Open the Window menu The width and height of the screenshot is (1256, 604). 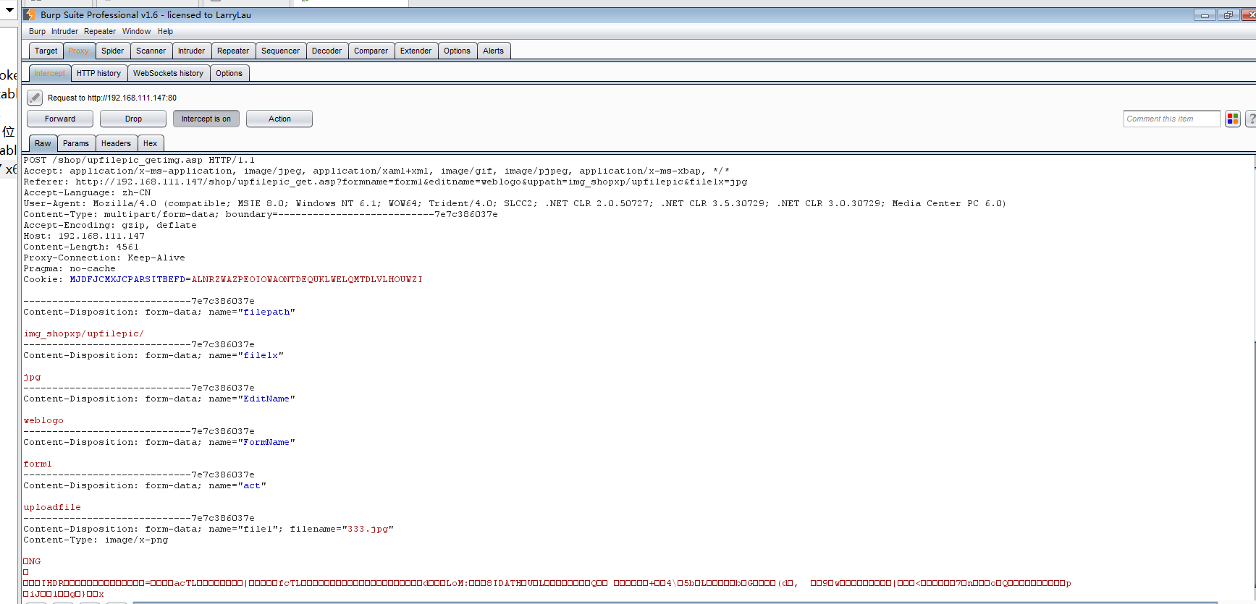coord(136,31)
